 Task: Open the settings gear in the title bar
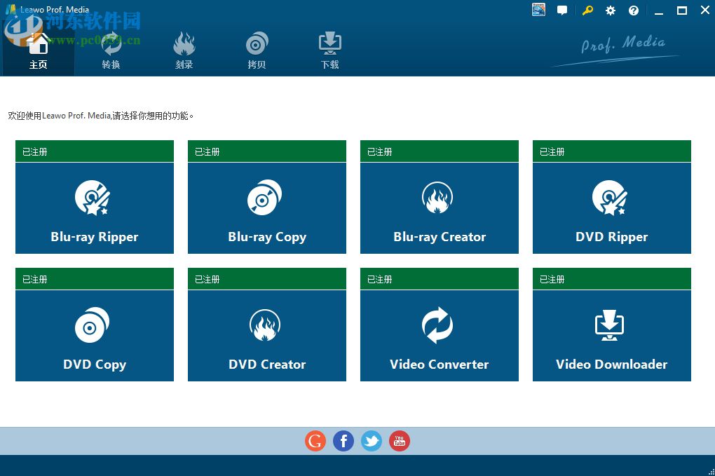pos(610,11)
